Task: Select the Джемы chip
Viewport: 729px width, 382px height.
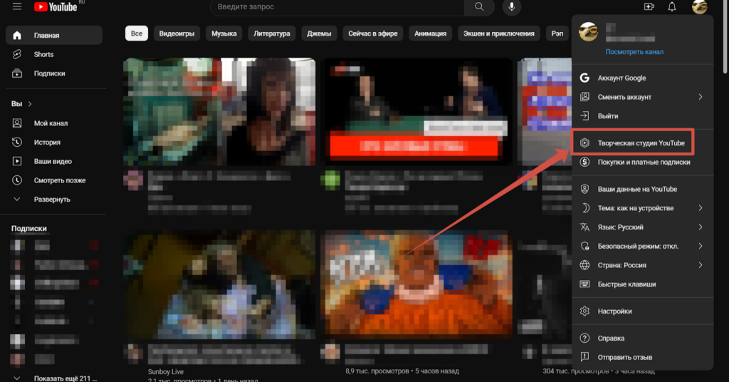Action: point(319,33)
